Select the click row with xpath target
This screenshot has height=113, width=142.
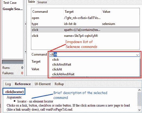[85, 30]
